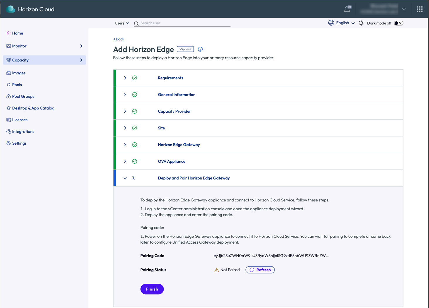This screenshot has height=308, width=429.
Task: Expand the Capacity Provider step chevron
Action: pyautogui.click(x=125, y=111)
